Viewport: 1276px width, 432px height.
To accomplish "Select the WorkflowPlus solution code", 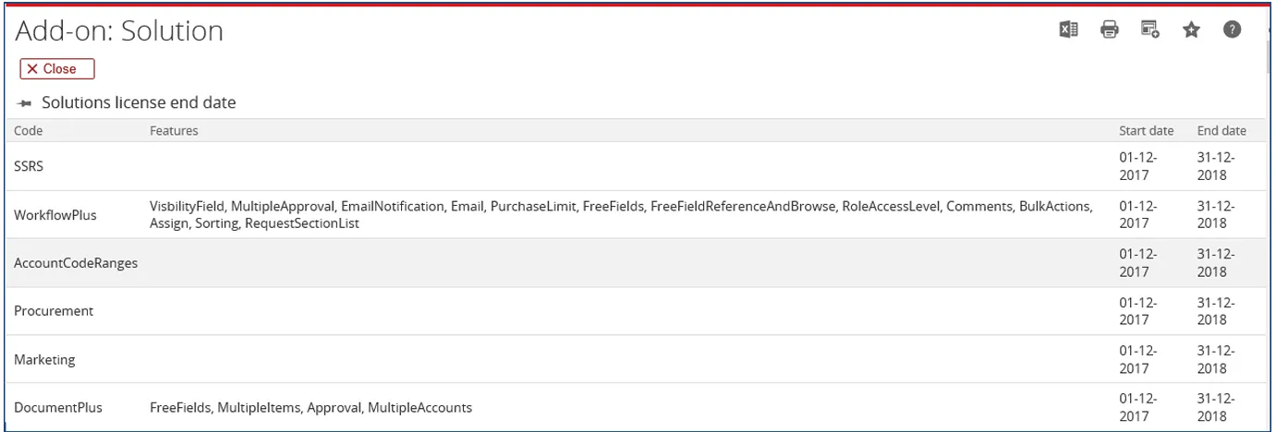I will (x=55, y=215).
